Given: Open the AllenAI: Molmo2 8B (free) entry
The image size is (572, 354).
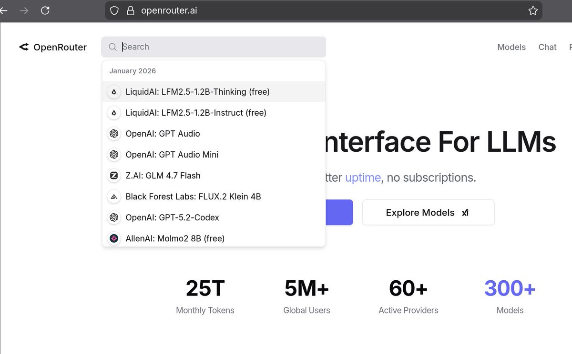Looking at the screenshot, I should click(174, 238).
